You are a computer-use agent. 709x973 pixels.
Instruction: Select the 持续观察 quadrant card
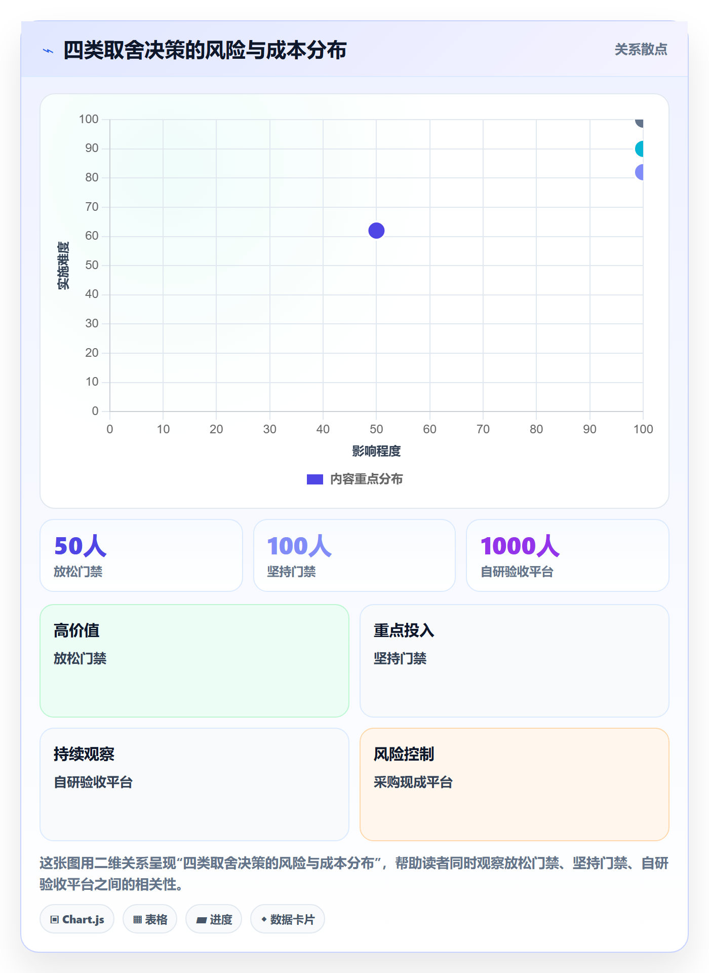[x=194, y=784]
